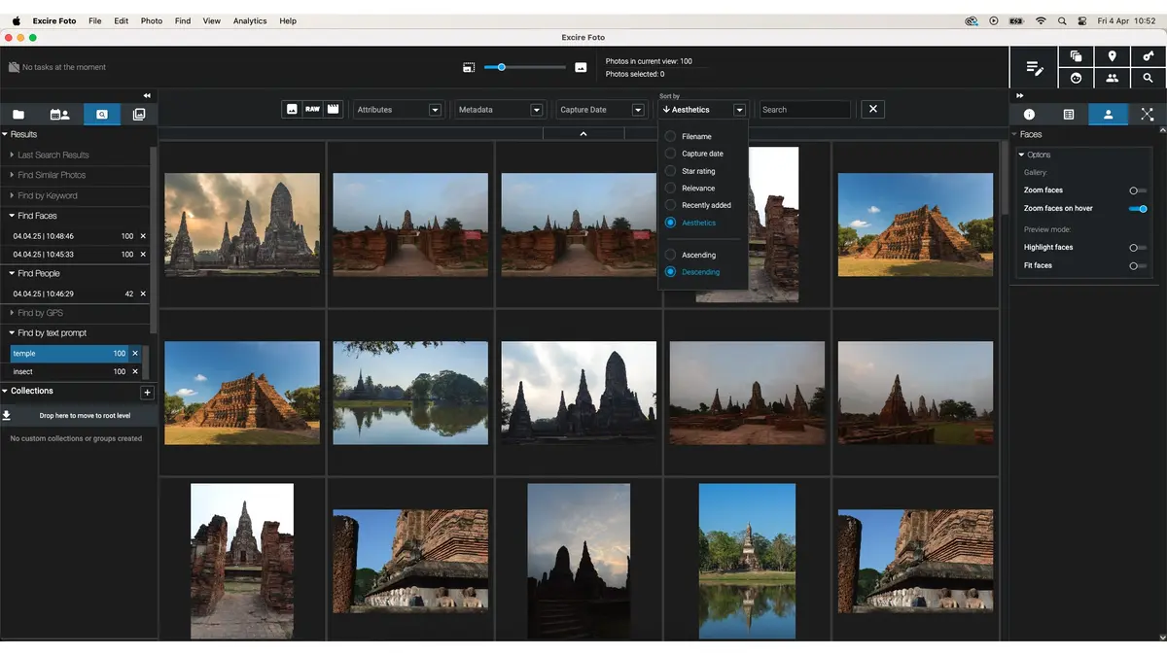Viewport: 1167px width, 656px height.
Task: Enable the Zoom faces toggle
Action: tap(1137, 190)
